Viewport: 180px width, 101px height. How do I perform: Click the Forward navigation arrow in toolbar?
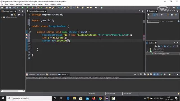click(96, 8)
